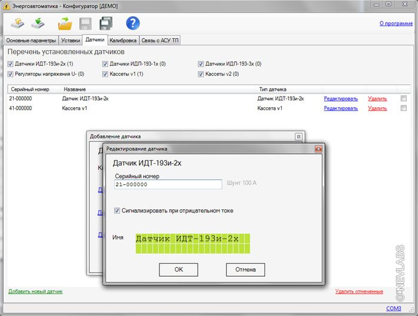418x316 pixels.
Task: Toggle Кассеты v2 filter checkbox
Action: [201, 74]
